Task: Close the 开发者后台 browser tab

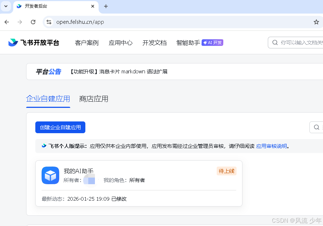Action: (x=93, y=6)
